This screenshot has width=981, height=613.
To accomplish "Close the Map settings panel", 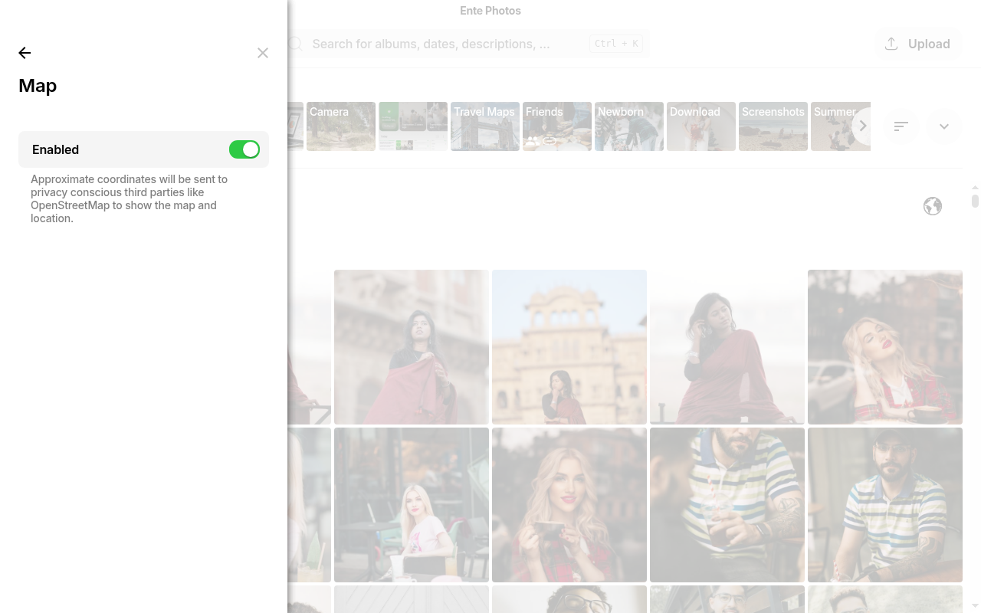I will pos(263,53).
